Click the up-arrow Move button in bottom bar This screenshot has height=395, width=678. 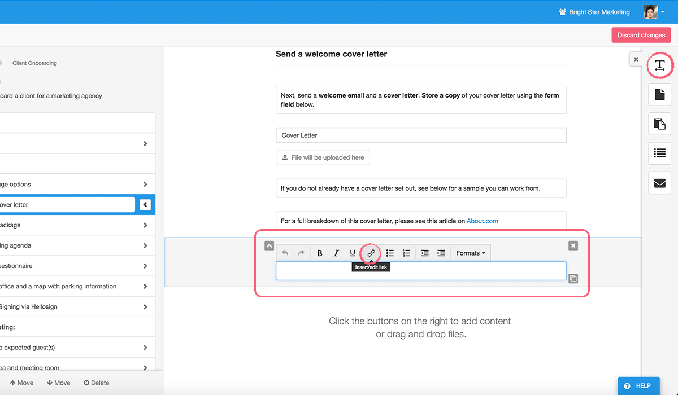click(21, 383)
